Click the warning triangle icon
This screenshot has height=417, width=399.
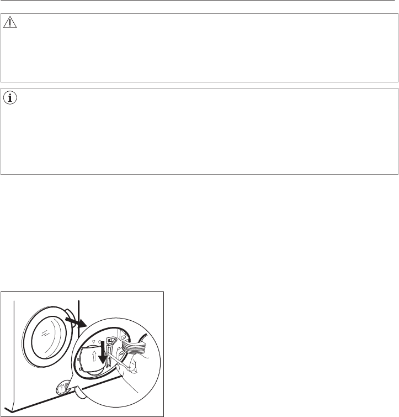click(10, 22)
